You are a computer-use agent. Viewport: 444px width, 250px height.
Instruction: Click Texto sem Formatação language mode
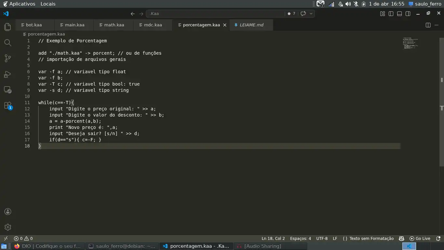[x=368, y=239]
